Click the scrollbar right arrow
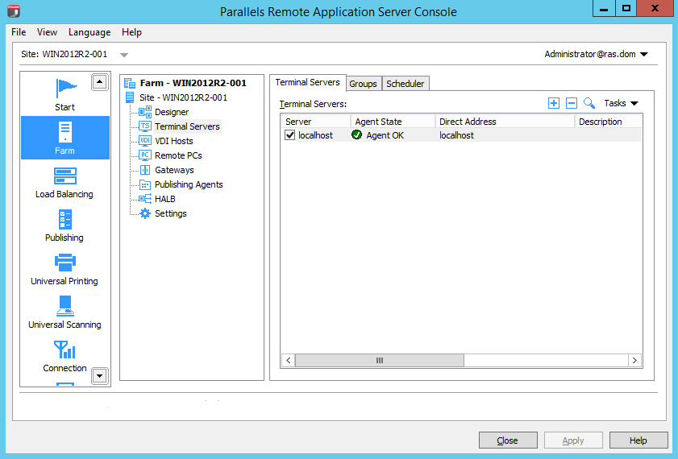Image resolution: width=678 pixels, height=459 pixels. pos(634,360)
